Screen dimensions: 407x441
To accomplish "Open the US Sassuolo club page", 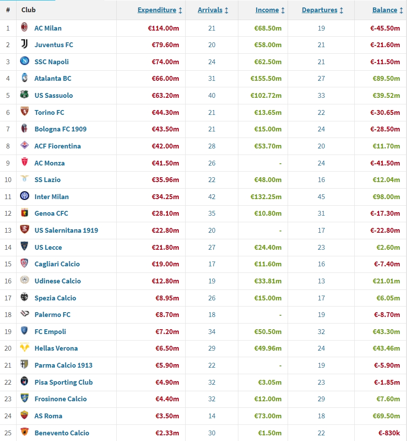I will 54,95.
